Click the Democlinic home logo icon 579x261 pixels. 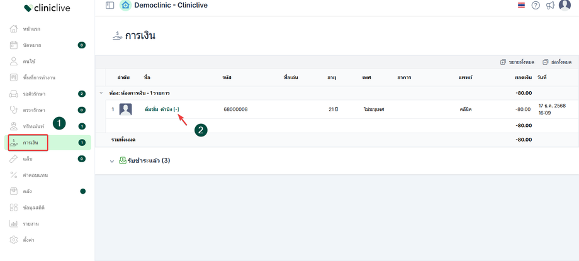click(125, 5)
